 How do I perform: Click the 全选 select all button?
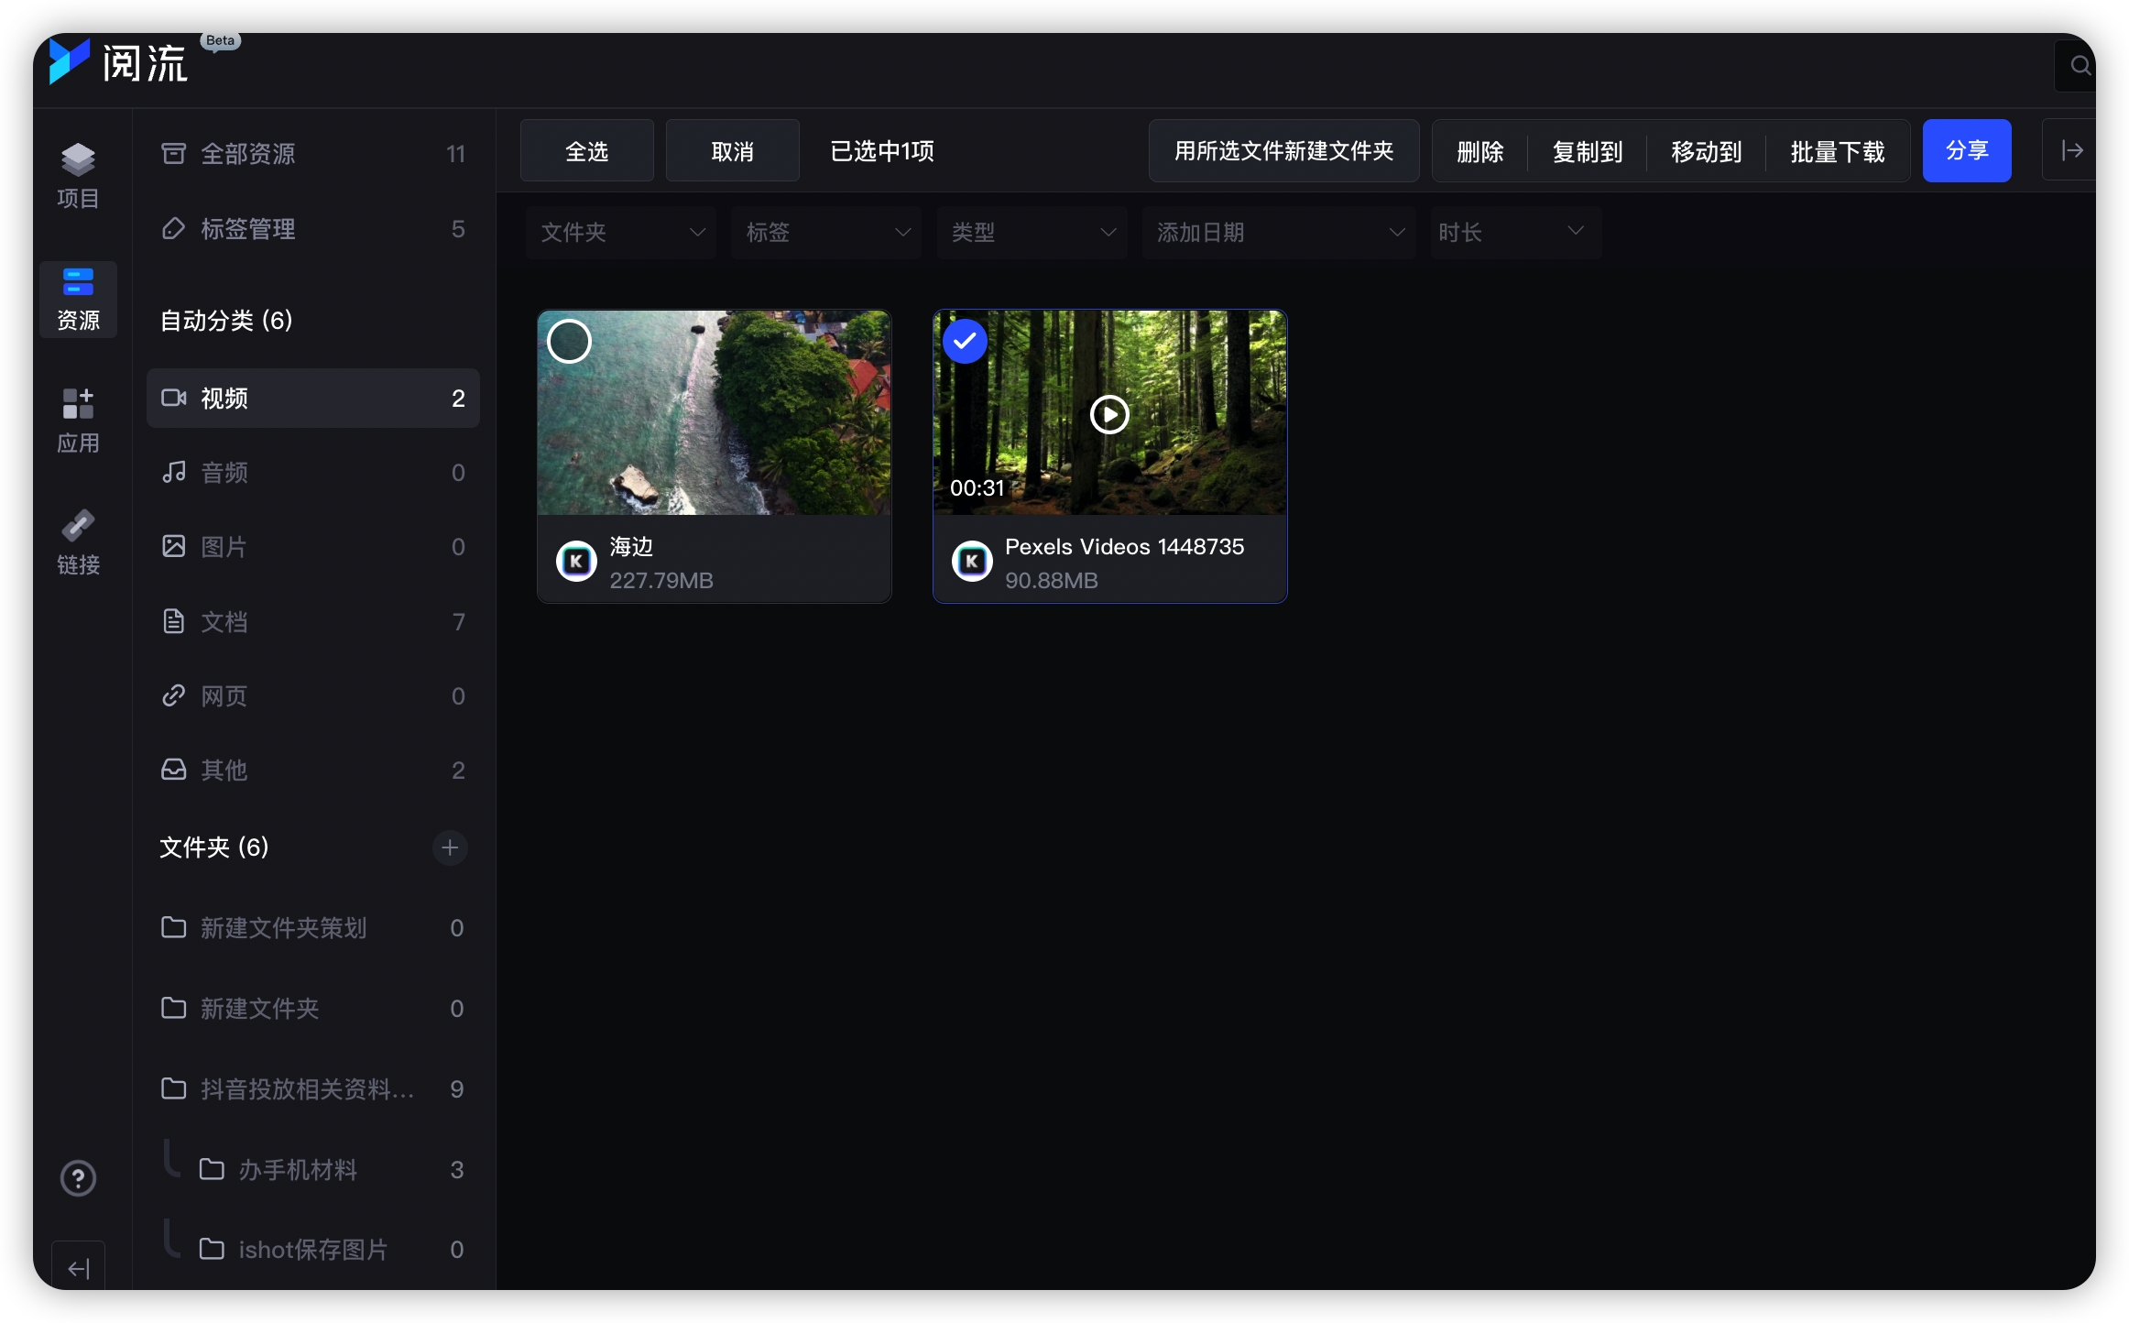tap(587, 150)
